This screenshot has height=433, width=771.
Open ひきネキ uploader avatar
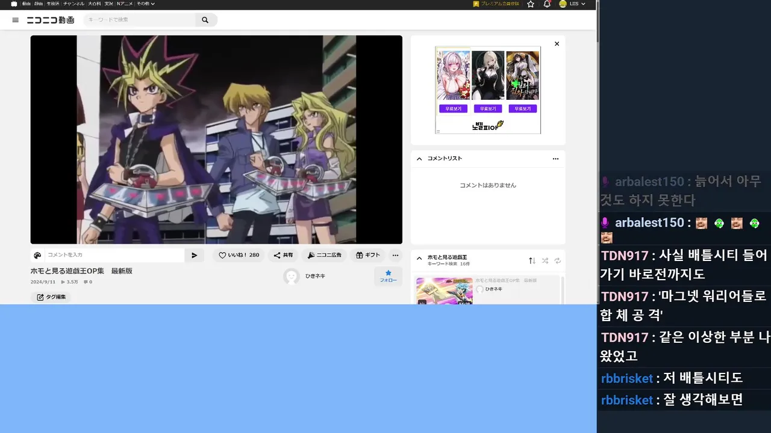(292, 276)
